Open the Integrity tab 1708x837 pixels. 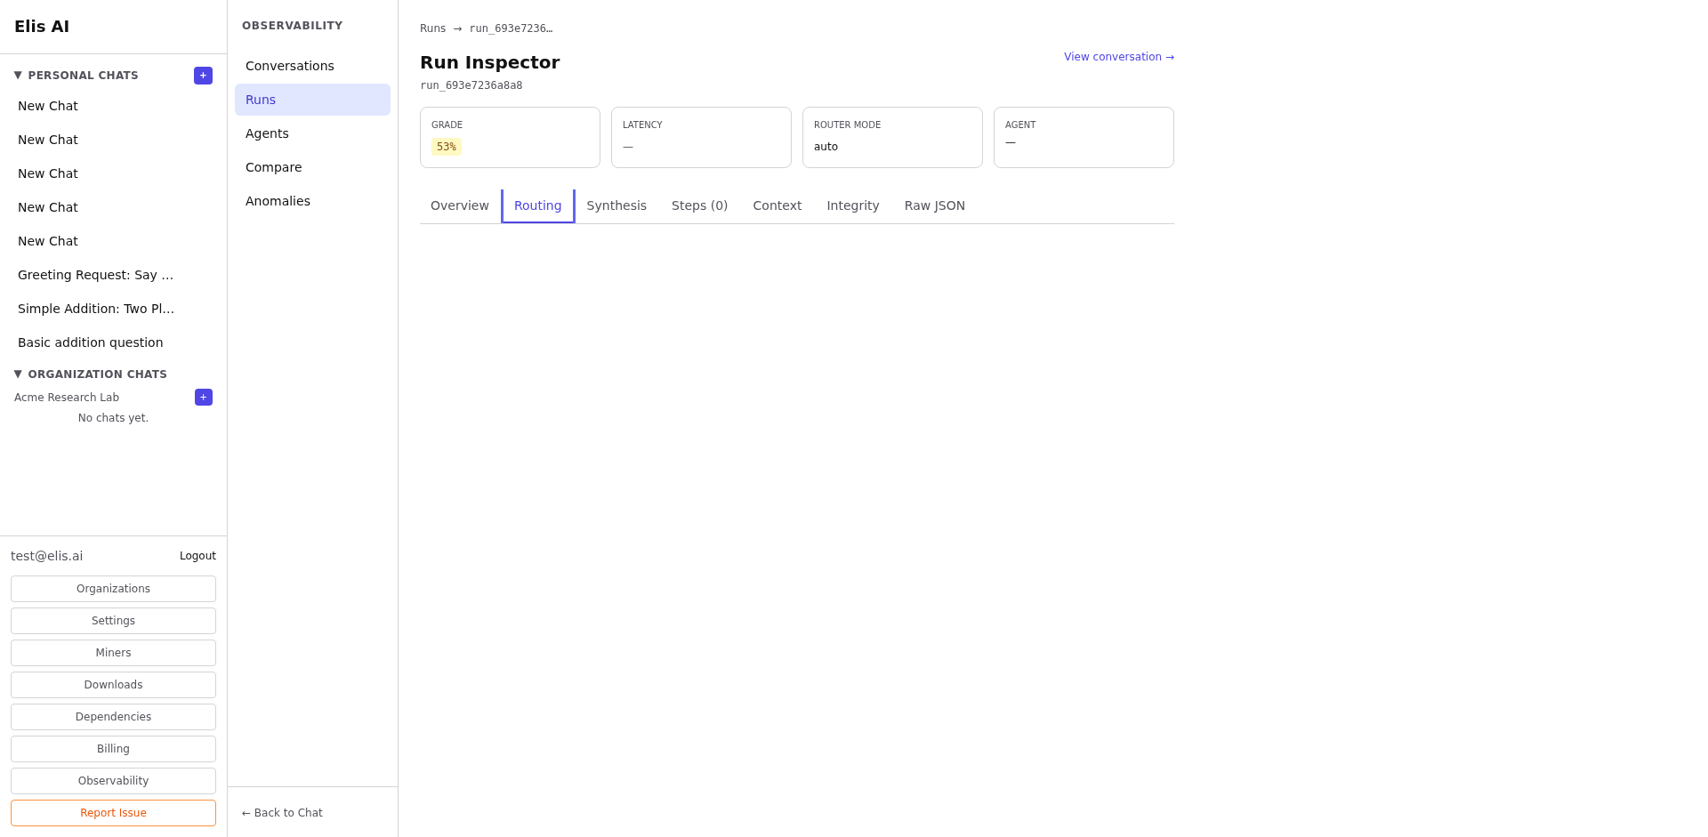click(x=852, y=205)
